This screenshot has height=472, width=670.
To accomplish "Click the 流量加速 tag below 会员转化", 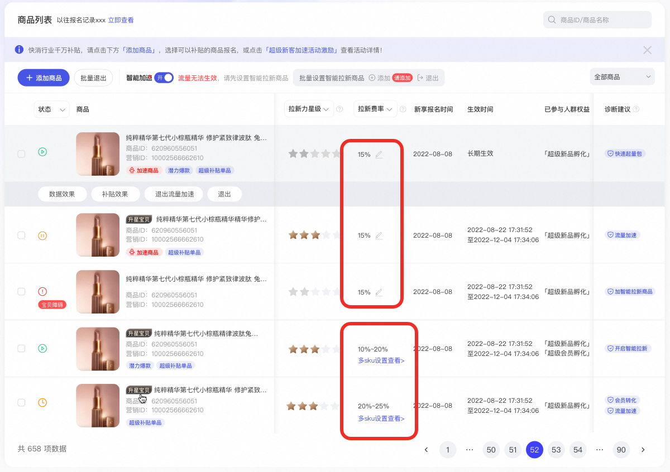I will pos(622,411).
